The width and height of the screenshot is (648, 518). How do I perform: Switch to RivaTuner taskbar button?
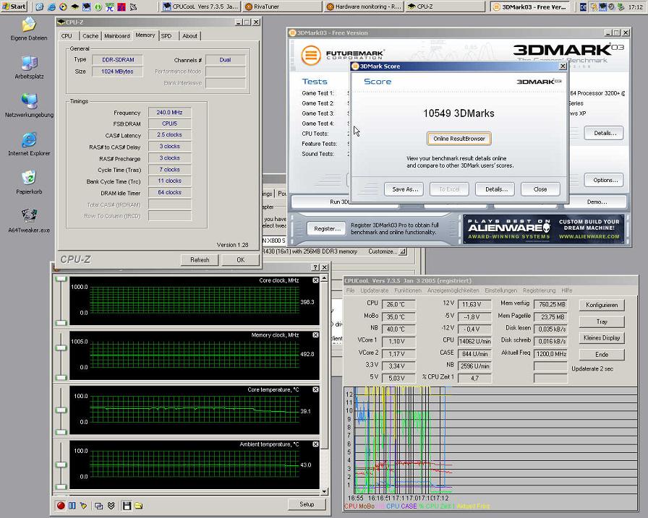coord(282,7)
